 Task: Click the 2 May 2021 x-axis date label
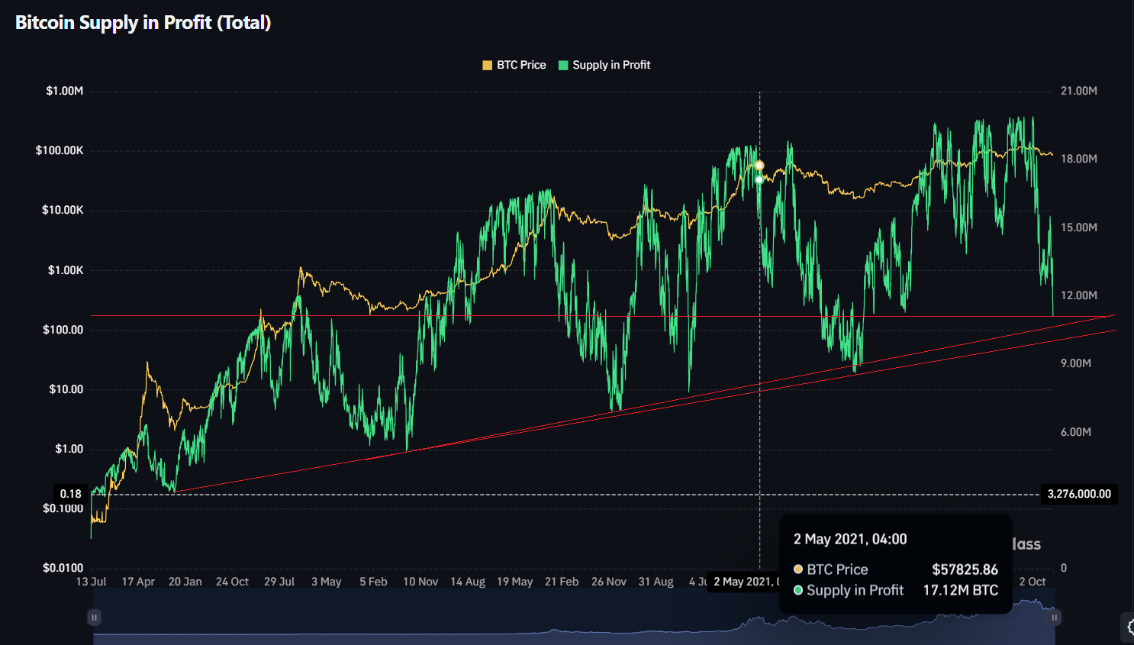(x=746, y=582)
